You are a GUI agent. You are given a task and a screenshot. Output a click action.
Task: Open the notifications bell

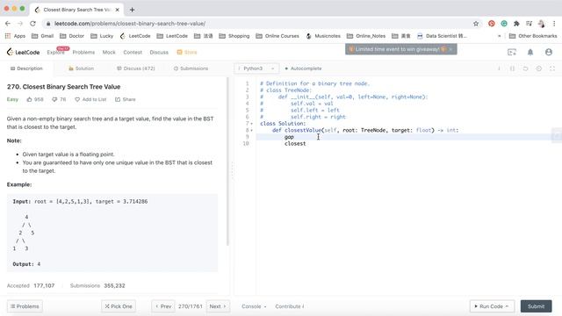530,53
